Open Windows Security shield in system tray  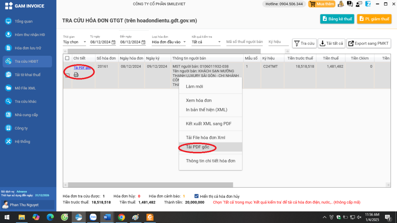point(338,217)
